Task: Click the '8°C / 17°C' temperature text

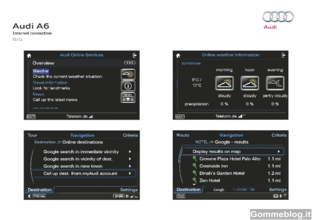Action: coord(197,82)
